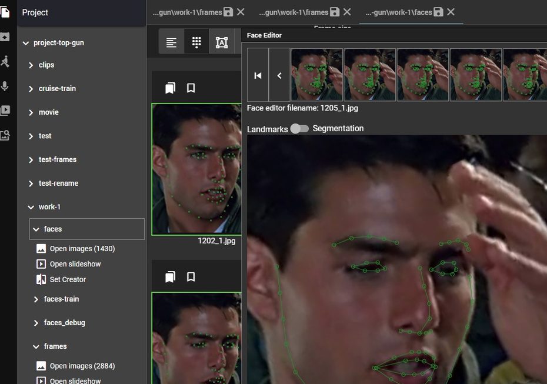Click the Face Editor panel title
This screenshot has width=547, height=384.
264,35
